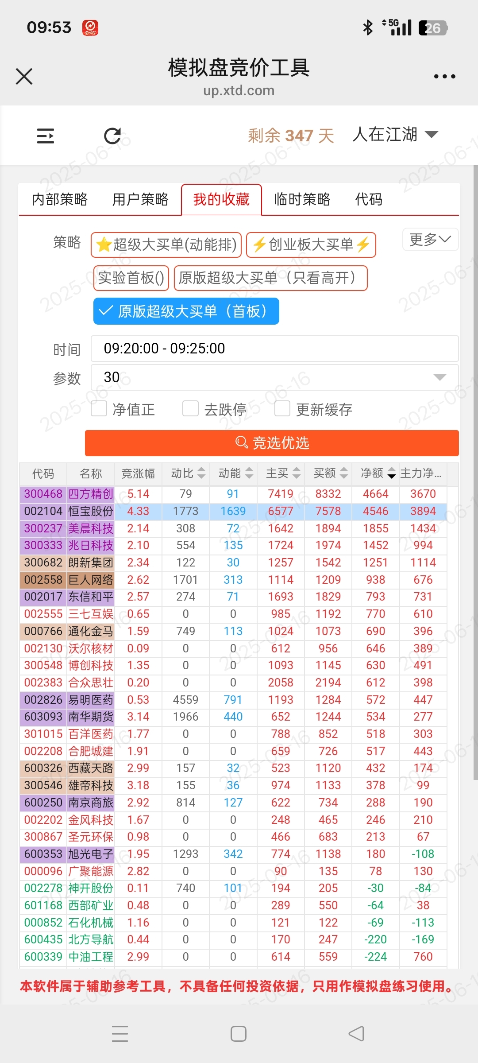Select the 沃尔核材 stock name
Image resolution: width=478 pixels, height=1063 pixels.
pos(91,648)
